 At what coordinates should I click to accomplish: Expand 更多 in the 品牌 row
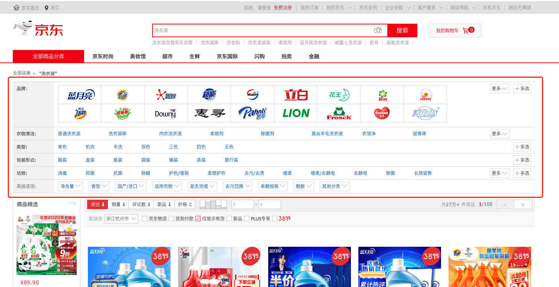click(499, 88)
